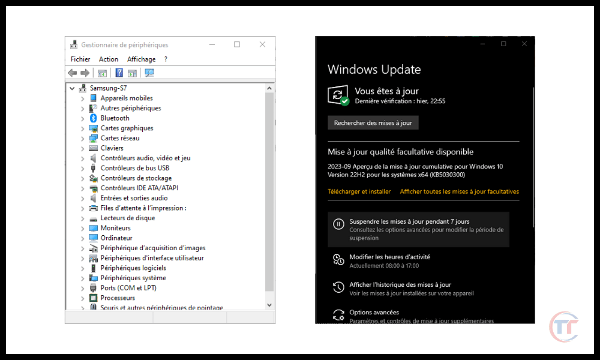Click the Options avancées gear-sync icon

(x=338, y=315)
